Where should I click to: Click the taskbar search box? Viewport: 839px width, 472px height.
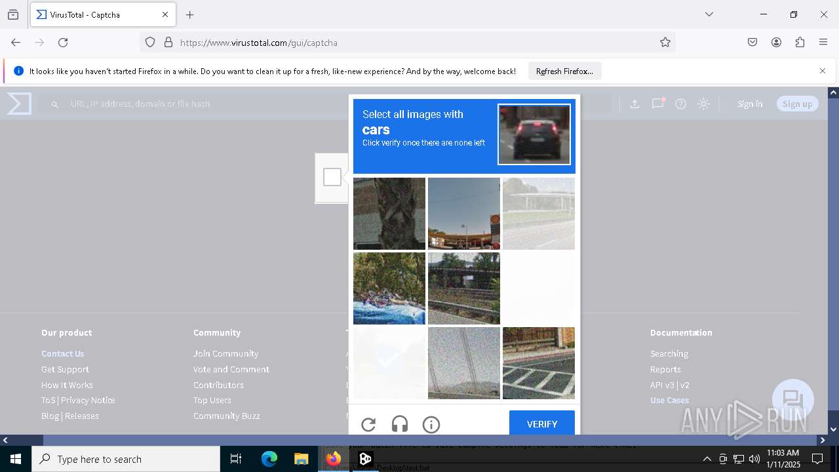[x=126, y=459]
